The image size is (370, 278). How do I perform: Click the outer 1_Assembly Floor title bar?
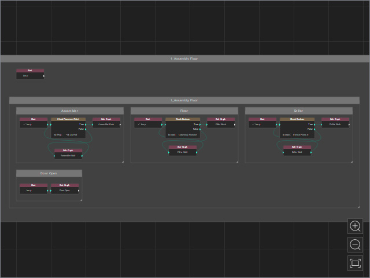tap(185, 58)
